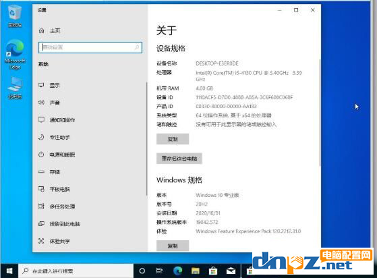The width and height of the screenshot is (377, 278).
Task: Click the product ID 00330-80000-00000-AA183
Action: pyautogui.click(x=226, y=107)
